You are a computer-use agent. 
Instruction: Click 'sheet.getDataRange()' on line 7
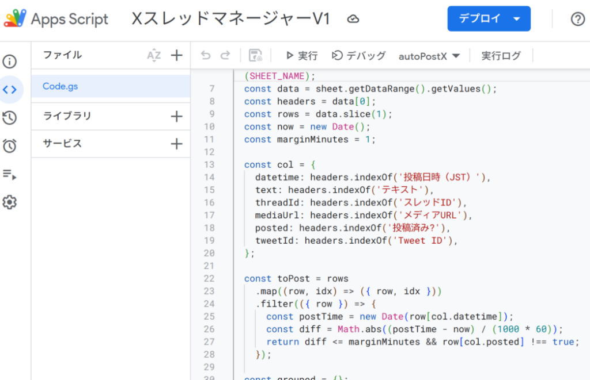tap(370, 89)
